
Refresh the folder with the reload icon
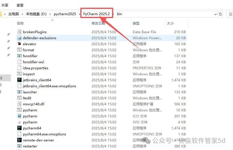coord(220,14)
